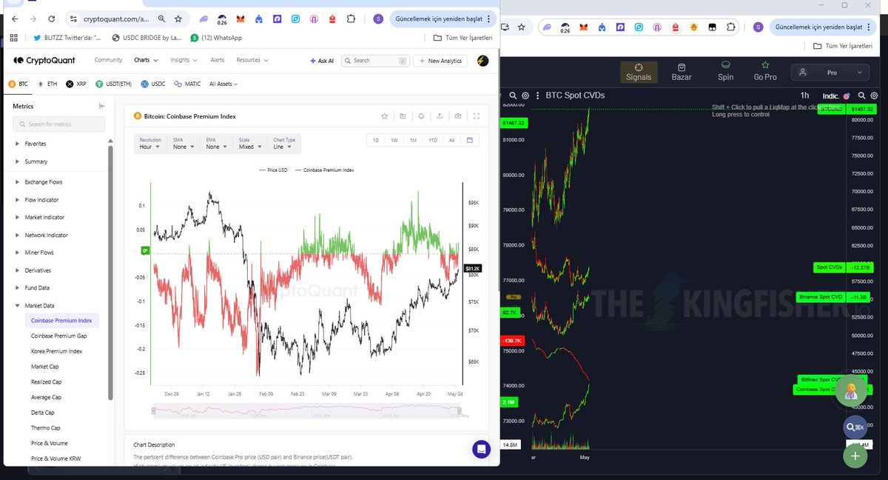Select the 1W time range button
The image size is (888, 480).
394,140
